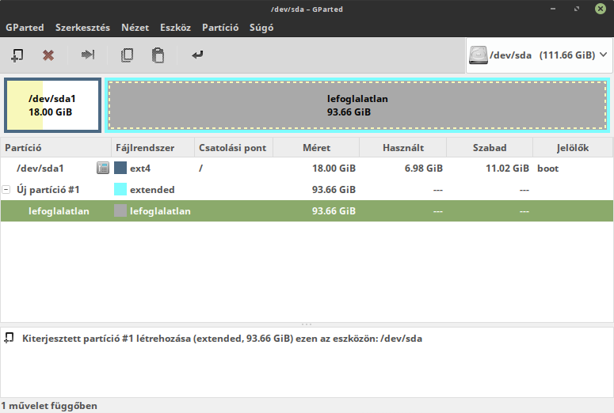Click the Szabad column header

click(490, 148)
